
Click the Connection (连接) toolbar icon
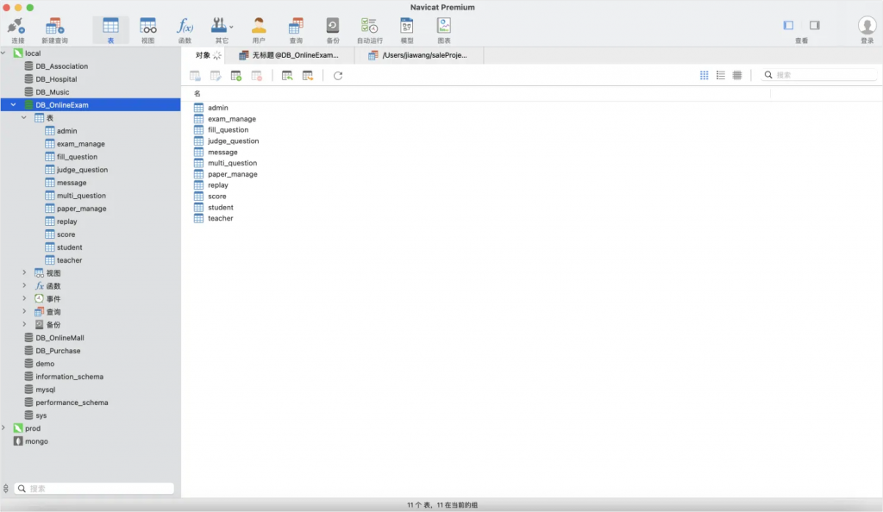(x=17, y=29)
